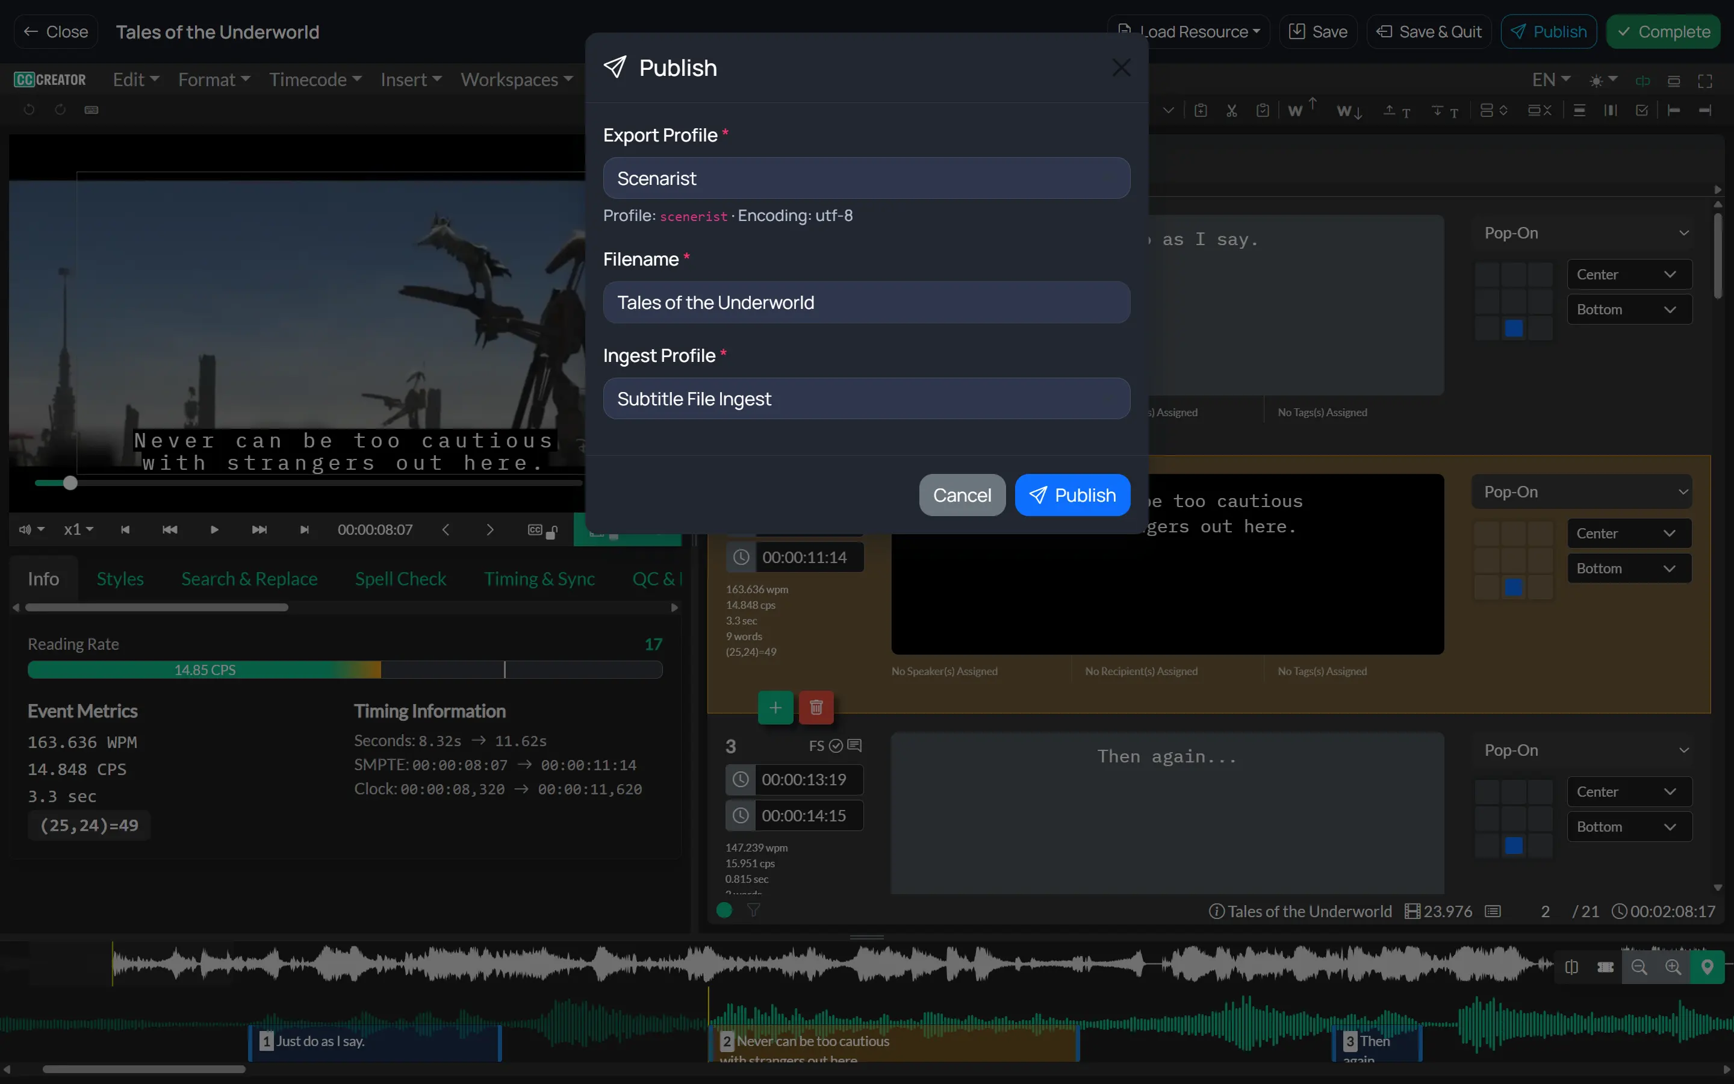This screenshot has width=1734, height=1084.
Task: Click the zoom in waveform magnifier icon
Action: (x=1673, y=967)
